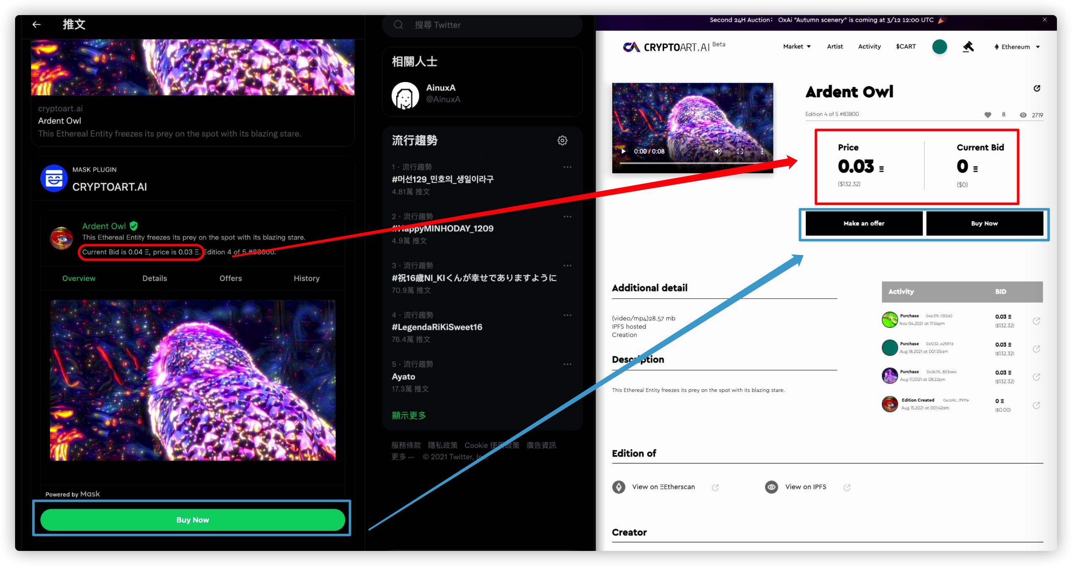The image size is (1072, 566).
Task: Open video more options menu
Action: [x=762, y=152]
